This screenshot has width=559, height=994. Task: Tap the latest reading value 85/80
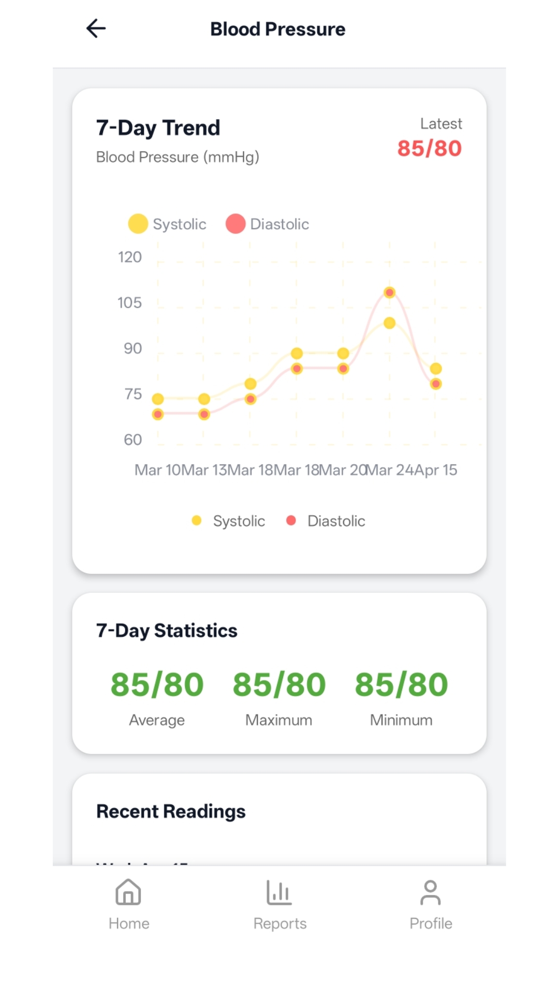click(x=429, y=149)
